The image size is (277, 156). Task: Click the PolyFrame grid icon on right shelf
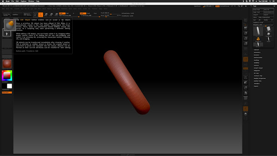(x=245, y=98)
